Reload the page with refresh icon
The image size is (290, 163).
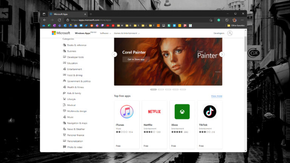pos(59,20)
